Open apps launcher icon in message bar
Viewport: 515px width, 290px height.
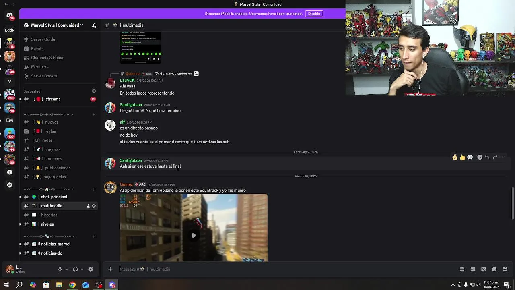(x=505, y=269)
